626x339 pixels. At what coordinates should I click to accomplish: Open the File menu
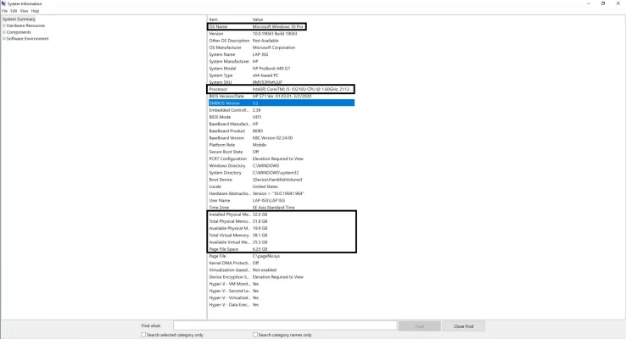[4, 11]
